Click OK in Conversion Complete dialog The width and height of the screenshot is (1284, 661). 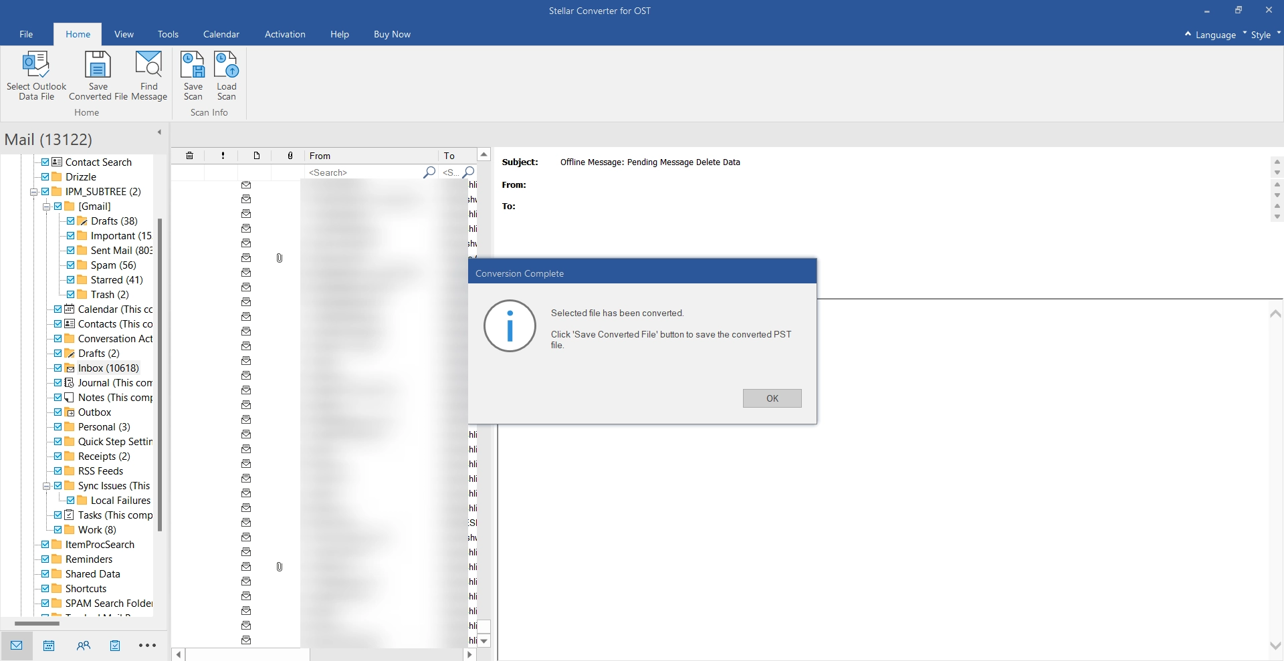tap(772, 398)
